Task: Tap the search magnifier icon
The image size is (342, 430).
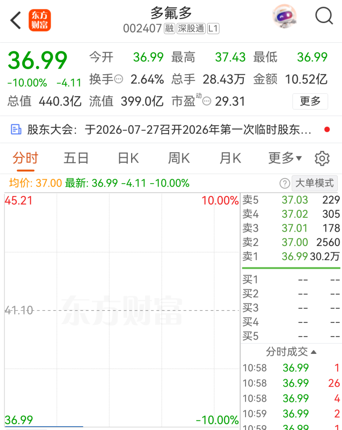Action: (x=324, y=17)
